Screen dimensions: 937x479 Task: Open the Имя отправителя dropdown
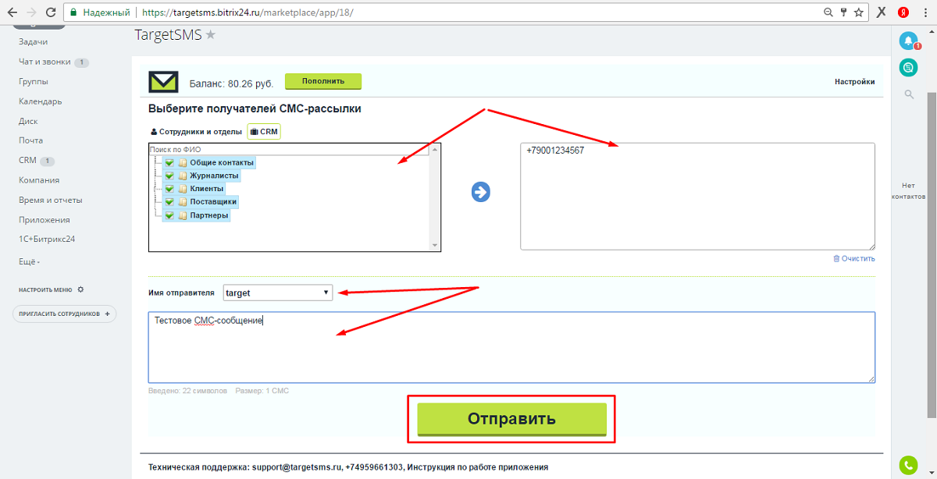pyautogui.click(x=278, y=293)
